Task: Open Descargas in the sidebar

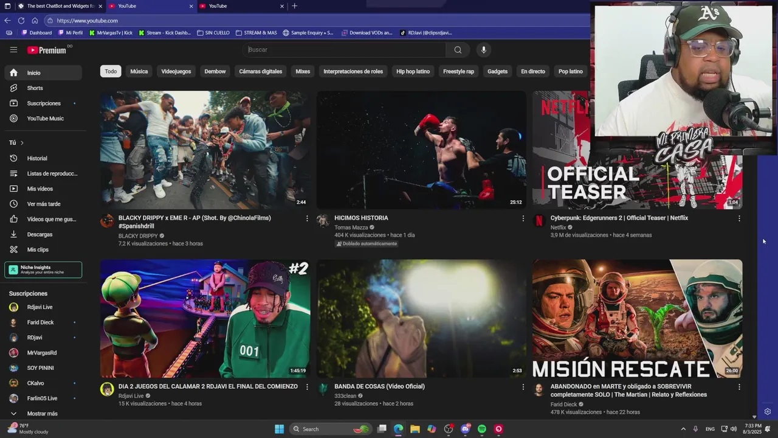Action: 43,234
